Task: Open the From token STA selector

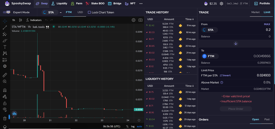Action: 209,30
